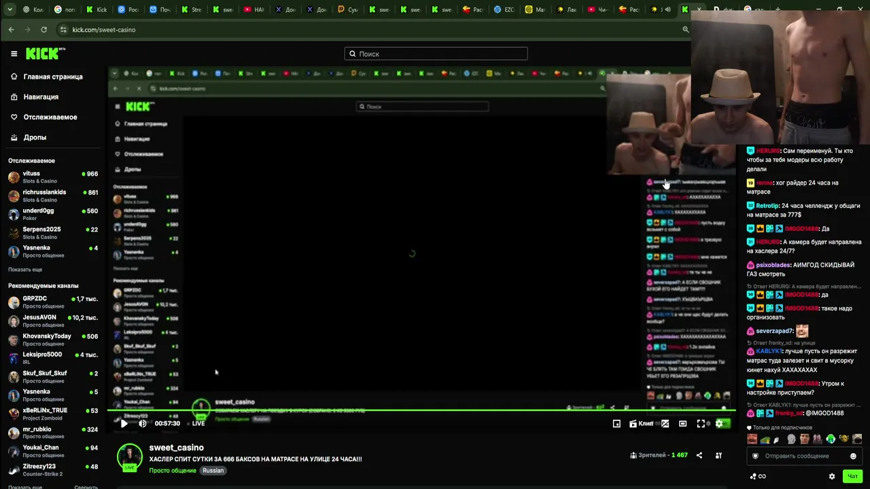Open emoji picker in chat input
Screen dimensions: 870x489
point(854,456)
